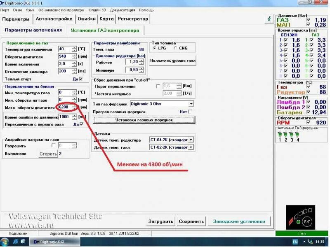Open the Windows Start button
Viewport: 330px width, 247px height.
click(5, 242)
